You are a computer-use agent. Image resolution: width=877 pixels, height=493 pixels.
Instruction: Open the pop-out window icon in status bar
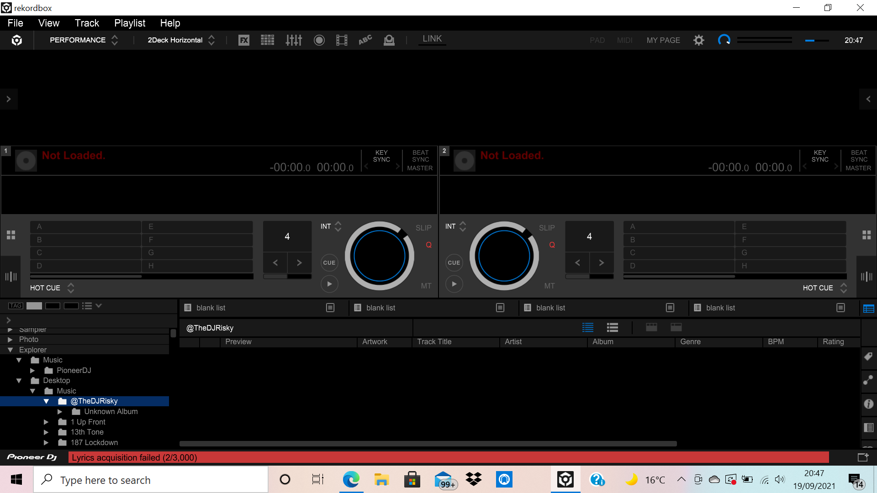click(x=863, y=457)
